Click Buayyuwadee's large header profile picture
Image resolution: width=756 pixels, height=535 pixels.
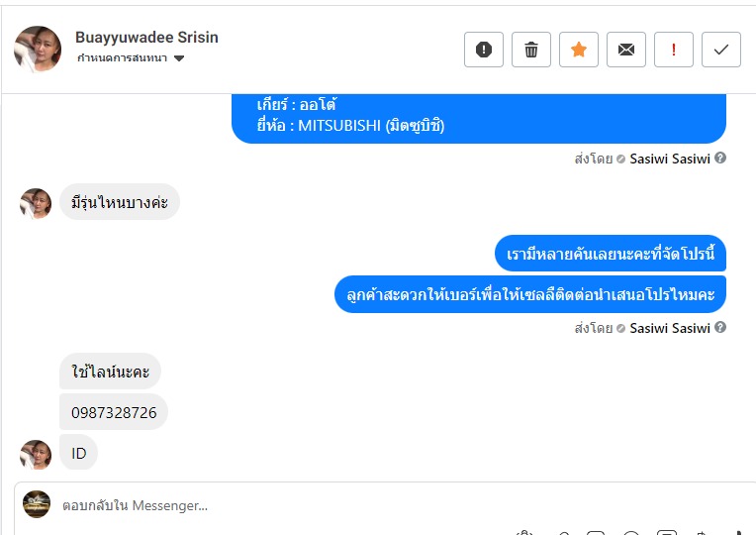38,49
